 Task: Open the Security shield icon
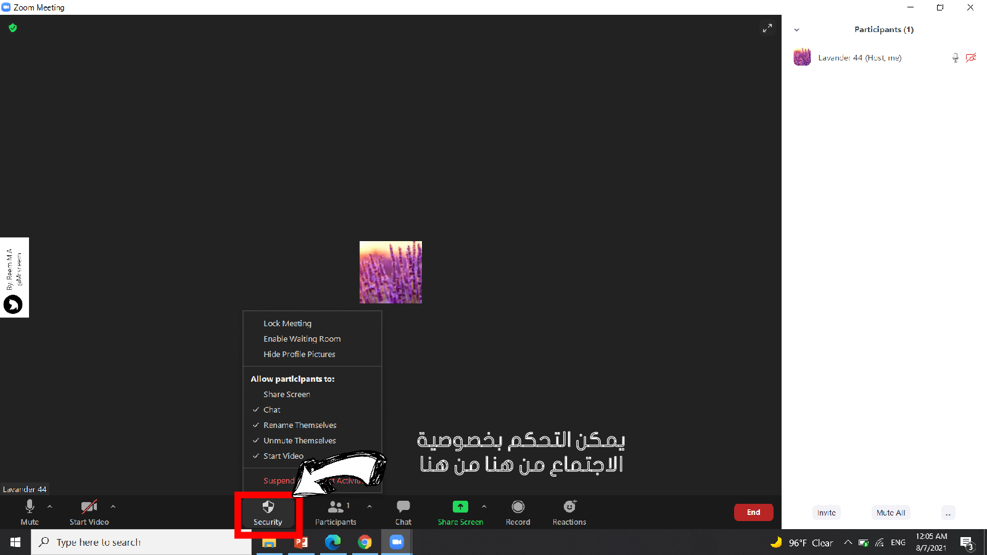coord(268,507)
